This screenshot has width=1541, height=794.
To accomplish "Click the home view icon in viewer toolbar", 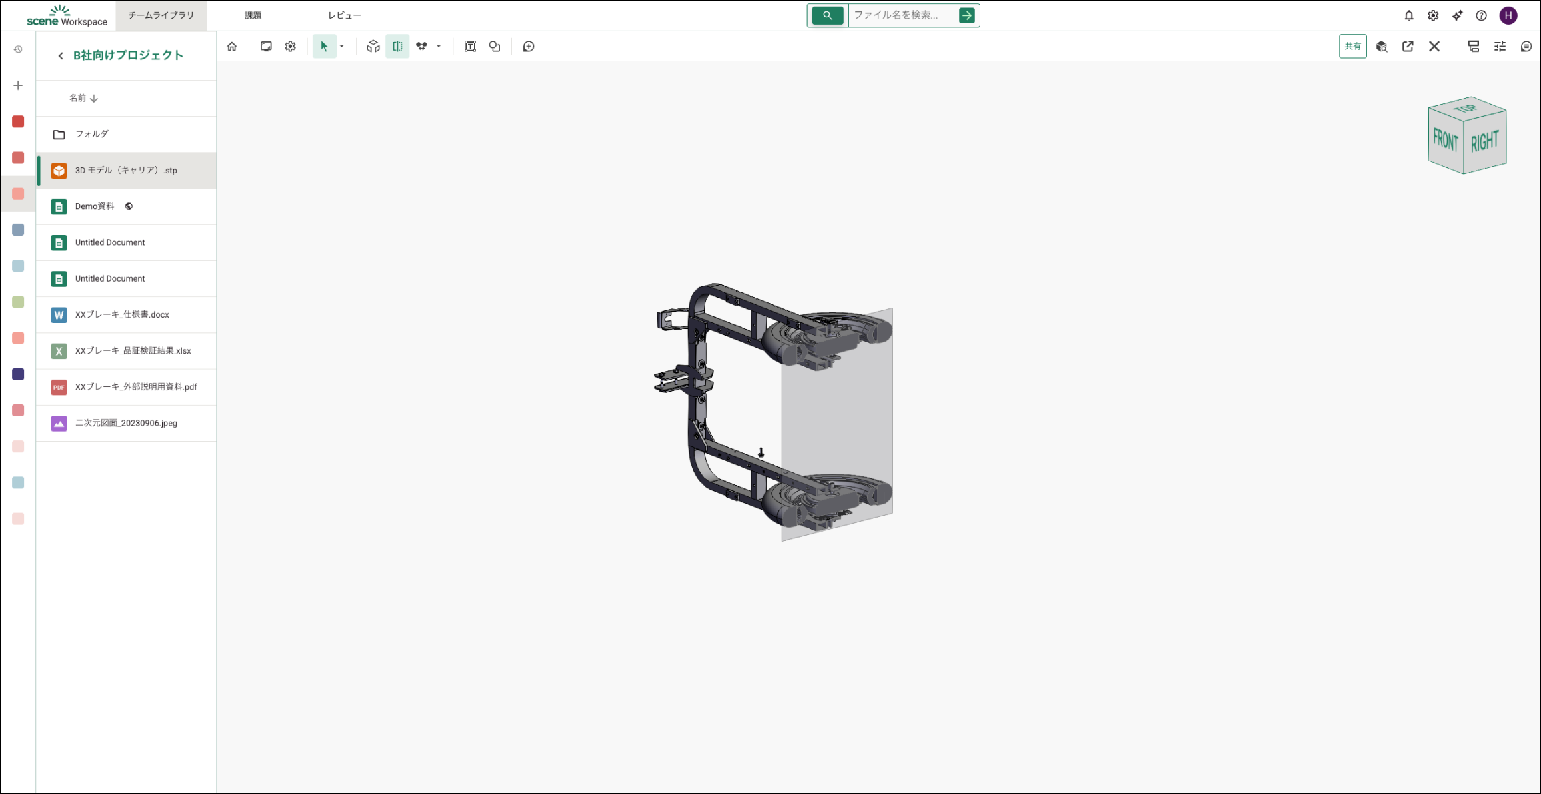I will point(232,47).
